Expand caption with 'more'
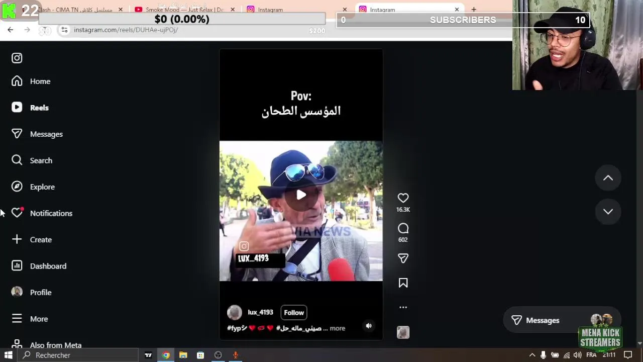This screenshot has width=643, height=362. pyautogui.click(x=337, y=328)
